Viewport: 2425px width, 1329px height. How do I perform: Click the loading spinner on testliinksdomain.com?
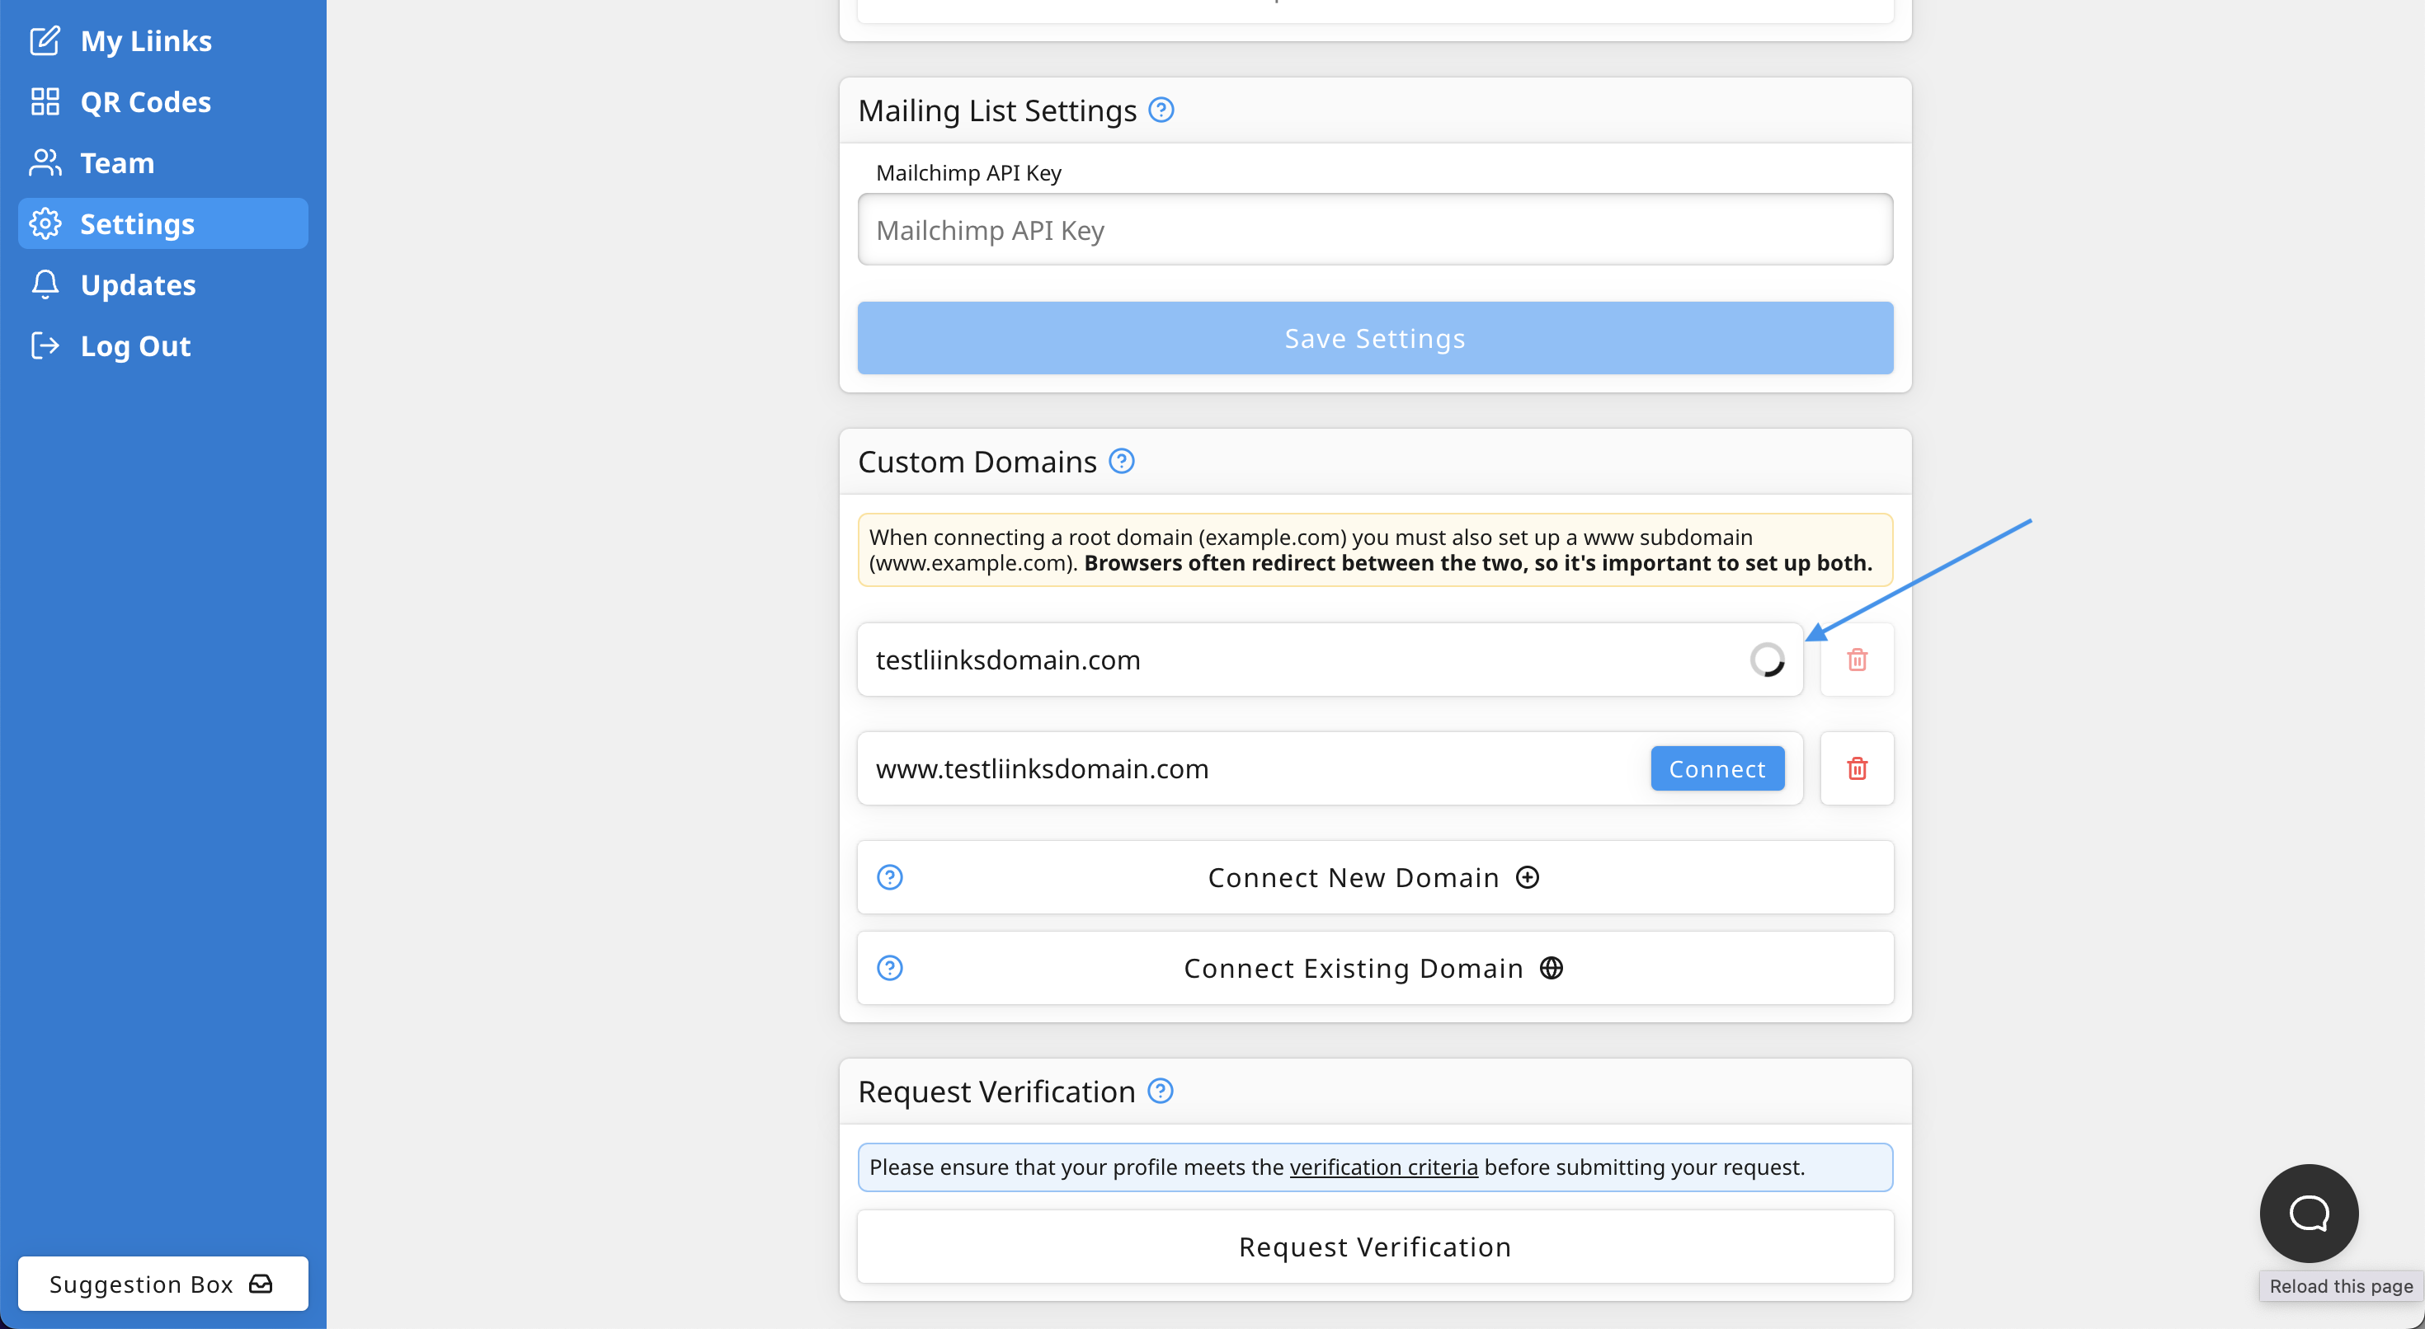pos(1767,660)
